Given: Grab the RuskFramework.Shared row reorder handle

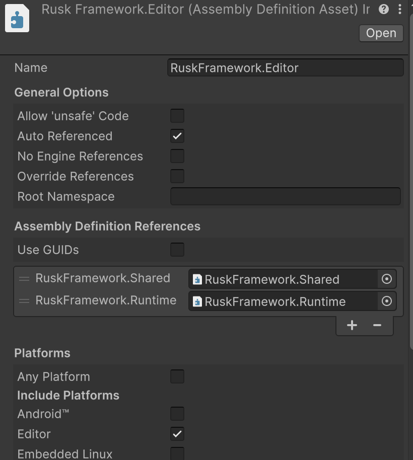Looking at the screenshot, I should pyautogui.click(x=24, y=279).
